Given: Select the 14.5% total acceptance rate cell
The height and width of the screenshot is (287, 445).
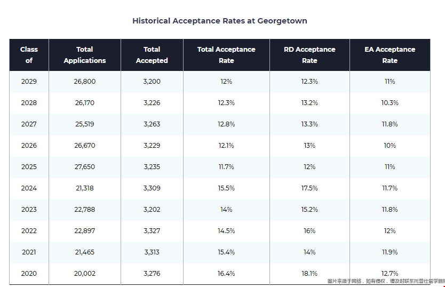Looking at the screenshot, I should tap(226, 231).
